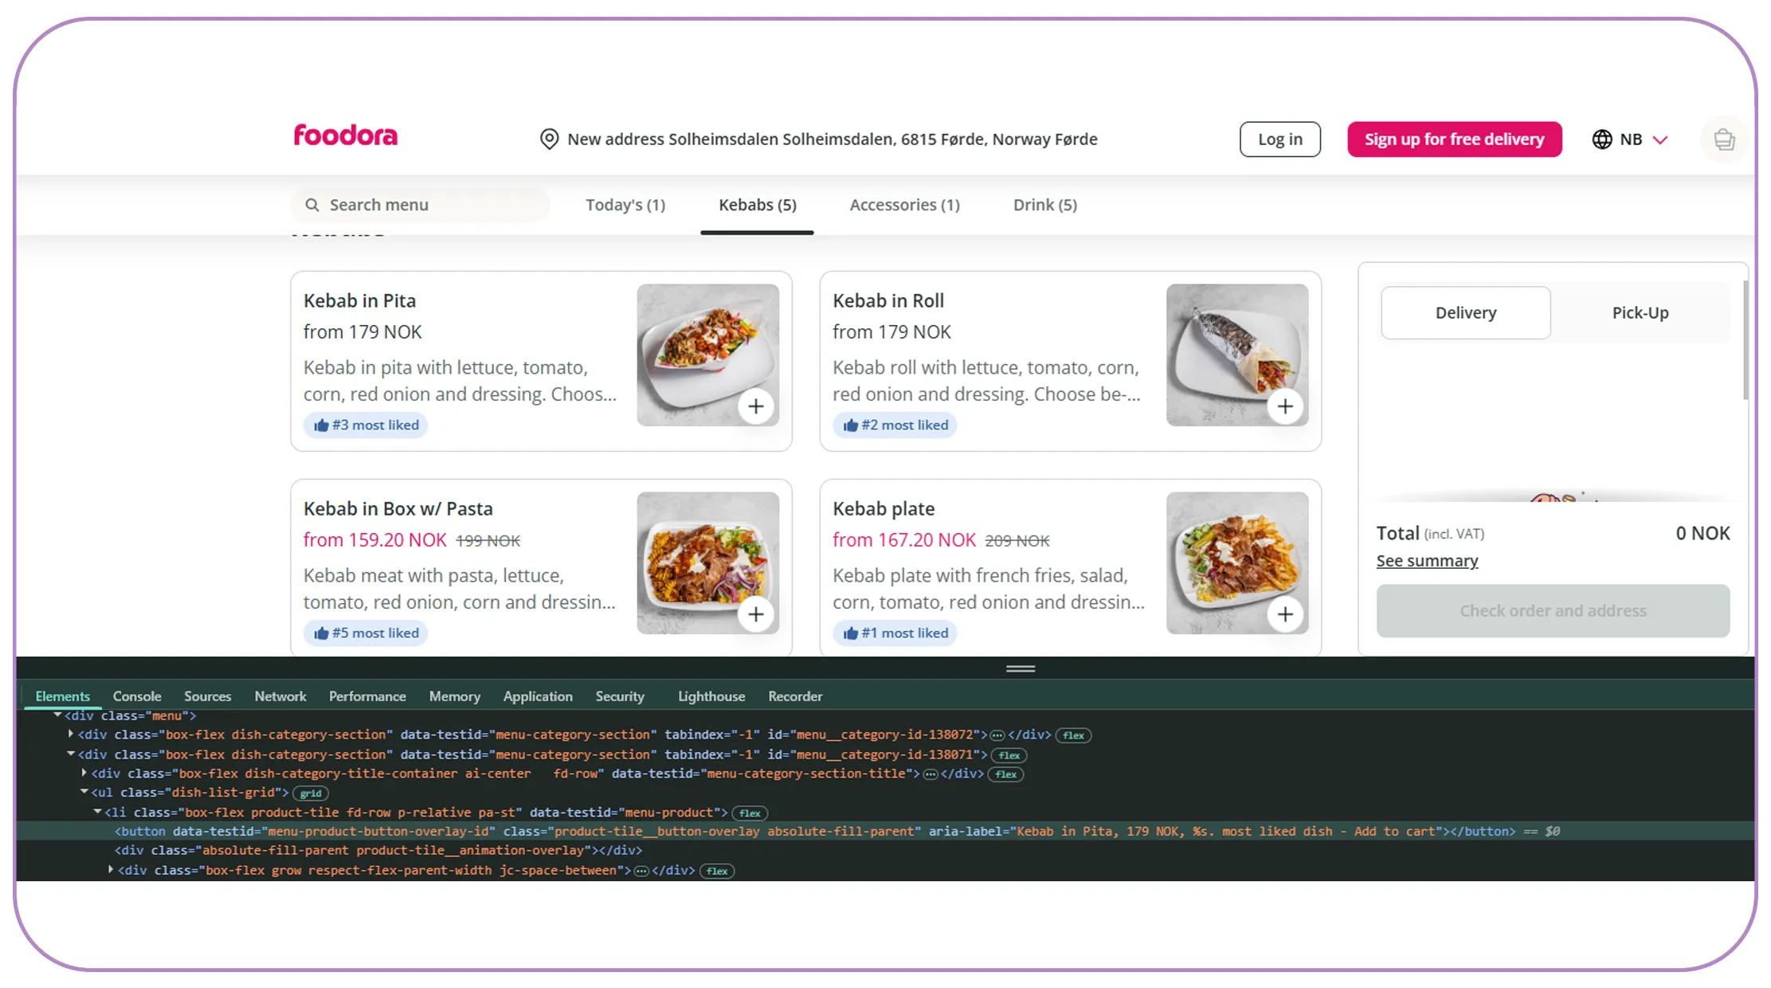This screenshot has height=988, width=1771.
Task: Open the DevTools Application tab
Action: [x=538, y=696]
